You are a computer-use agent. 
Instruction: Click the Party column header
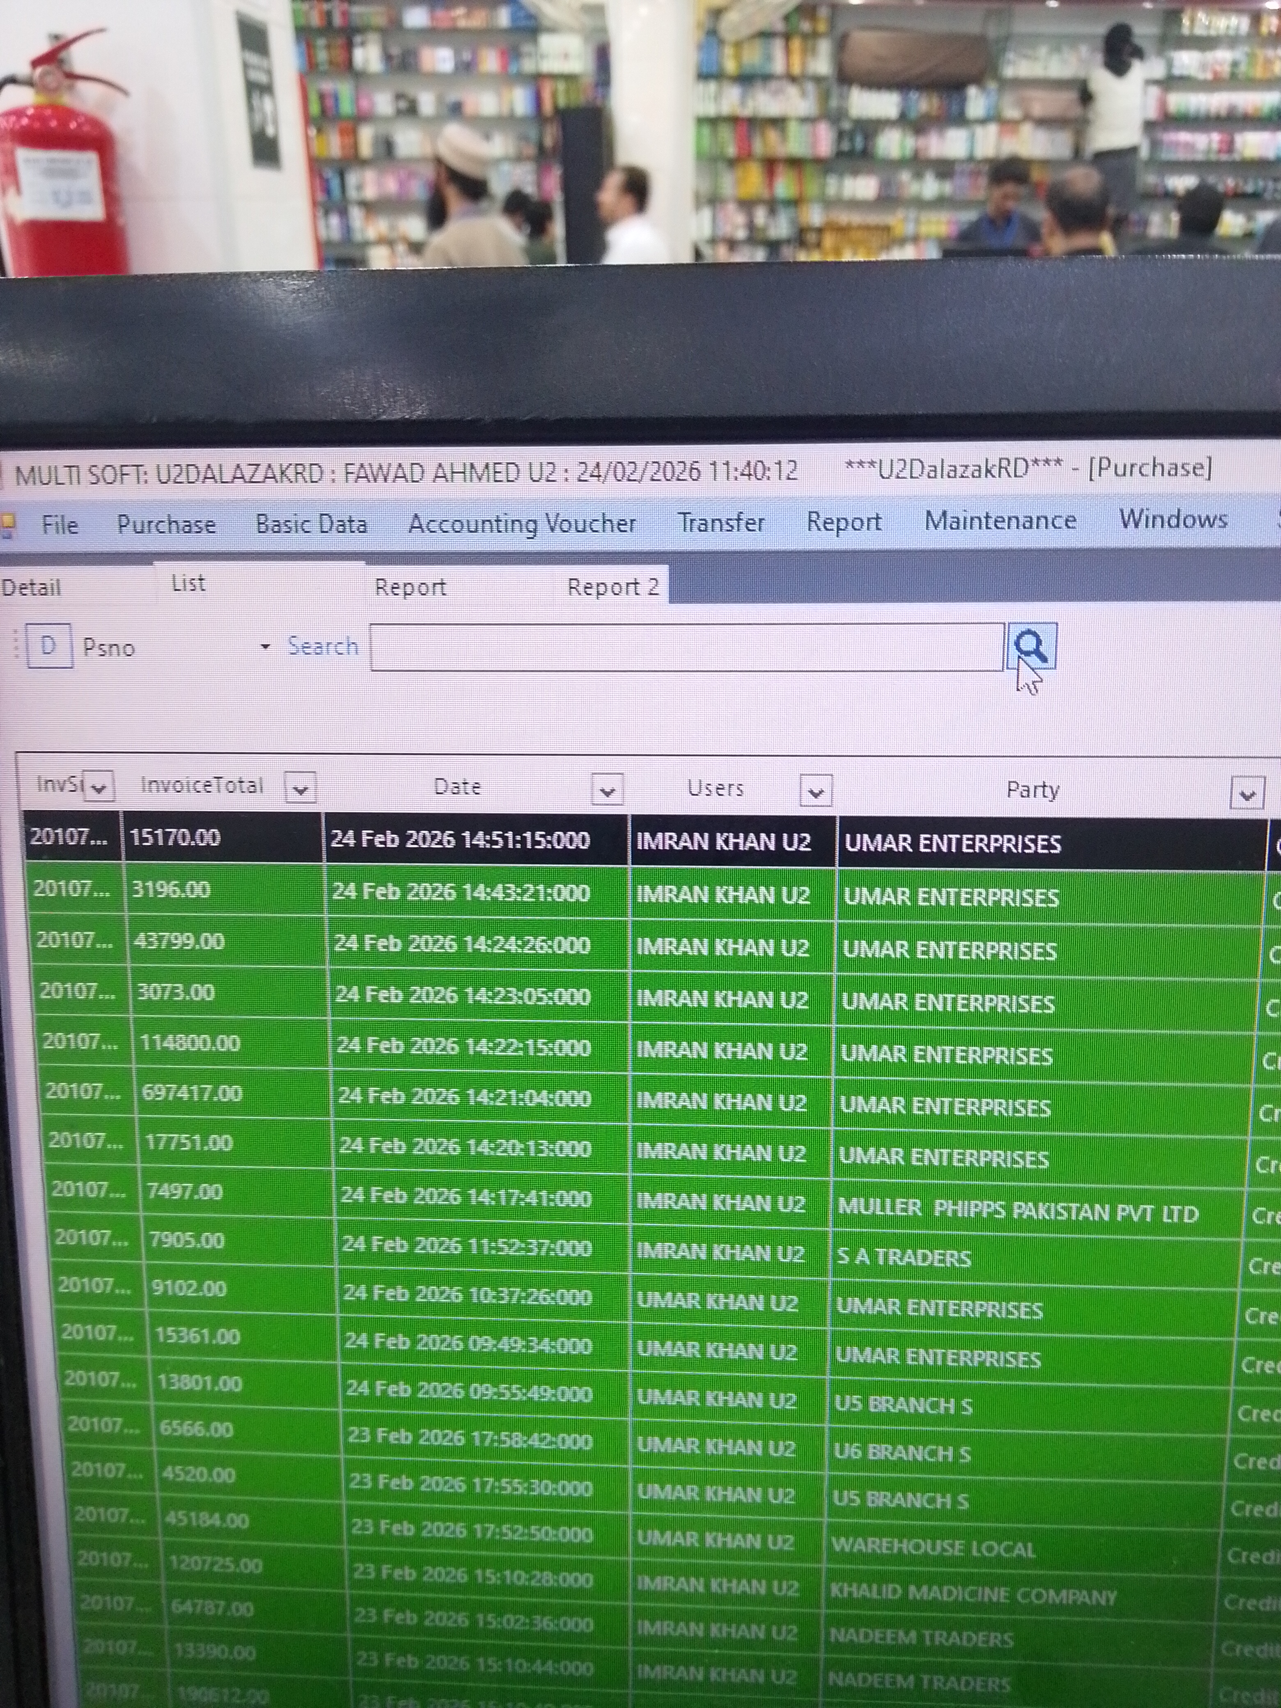[1032, 790]
